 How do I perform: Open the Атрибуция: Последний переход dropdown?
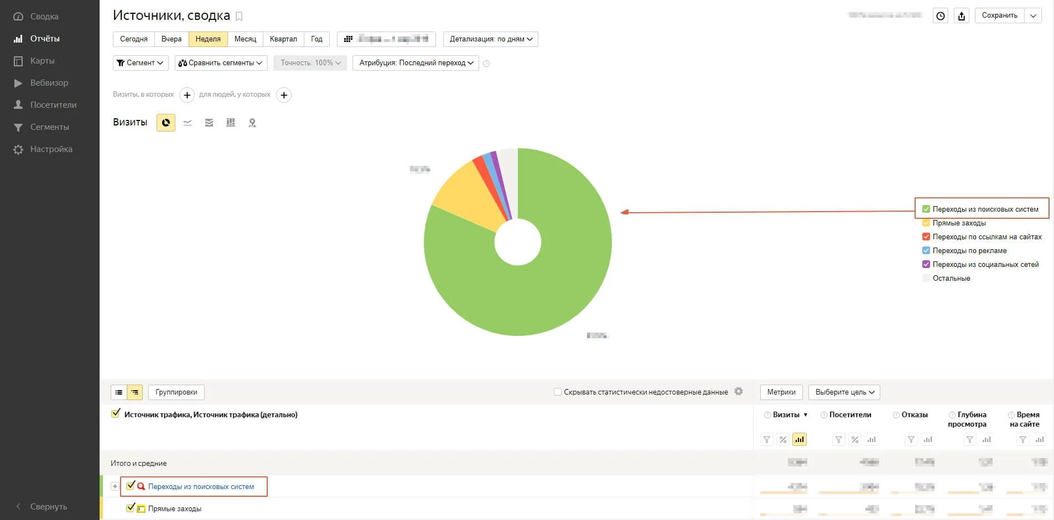tap(416, 63)
